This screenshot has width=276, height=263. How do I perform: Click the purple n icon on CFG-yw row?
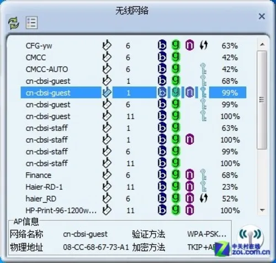click(x=189, y=45)
